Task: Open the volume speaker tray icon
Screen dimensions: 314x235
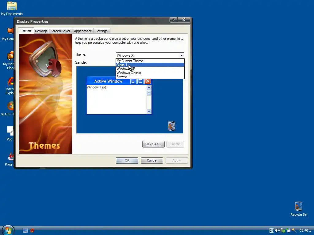Action: (x=277, y=231)
